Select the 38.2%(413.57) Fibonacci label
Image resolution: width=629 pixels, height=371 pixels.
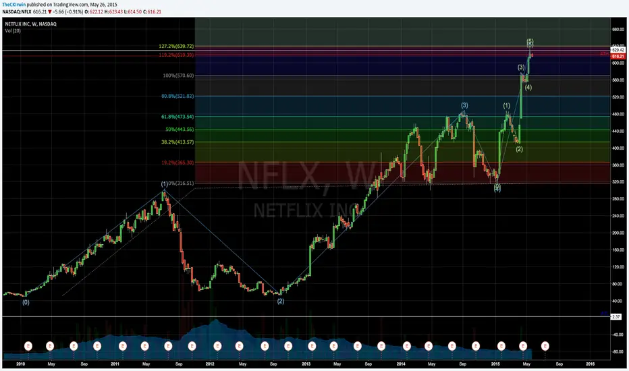[x=177, y=142]
